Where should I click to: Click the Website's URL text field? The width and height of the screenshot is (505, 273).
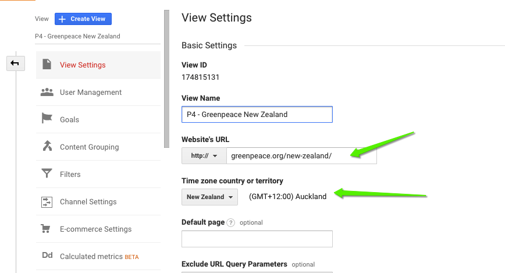(301, 155)
